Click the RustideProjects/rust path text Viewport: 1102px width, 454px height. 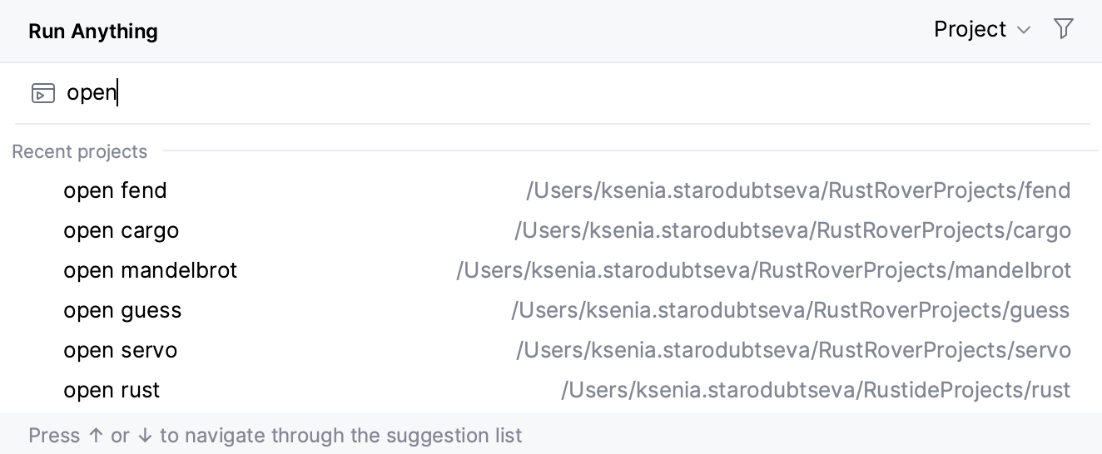click(815, 390)
